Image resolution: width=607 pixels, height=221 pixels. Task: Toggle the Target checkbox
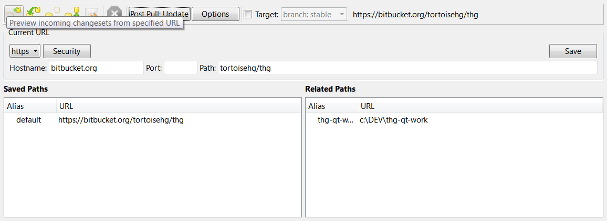(x=248, y=15)
